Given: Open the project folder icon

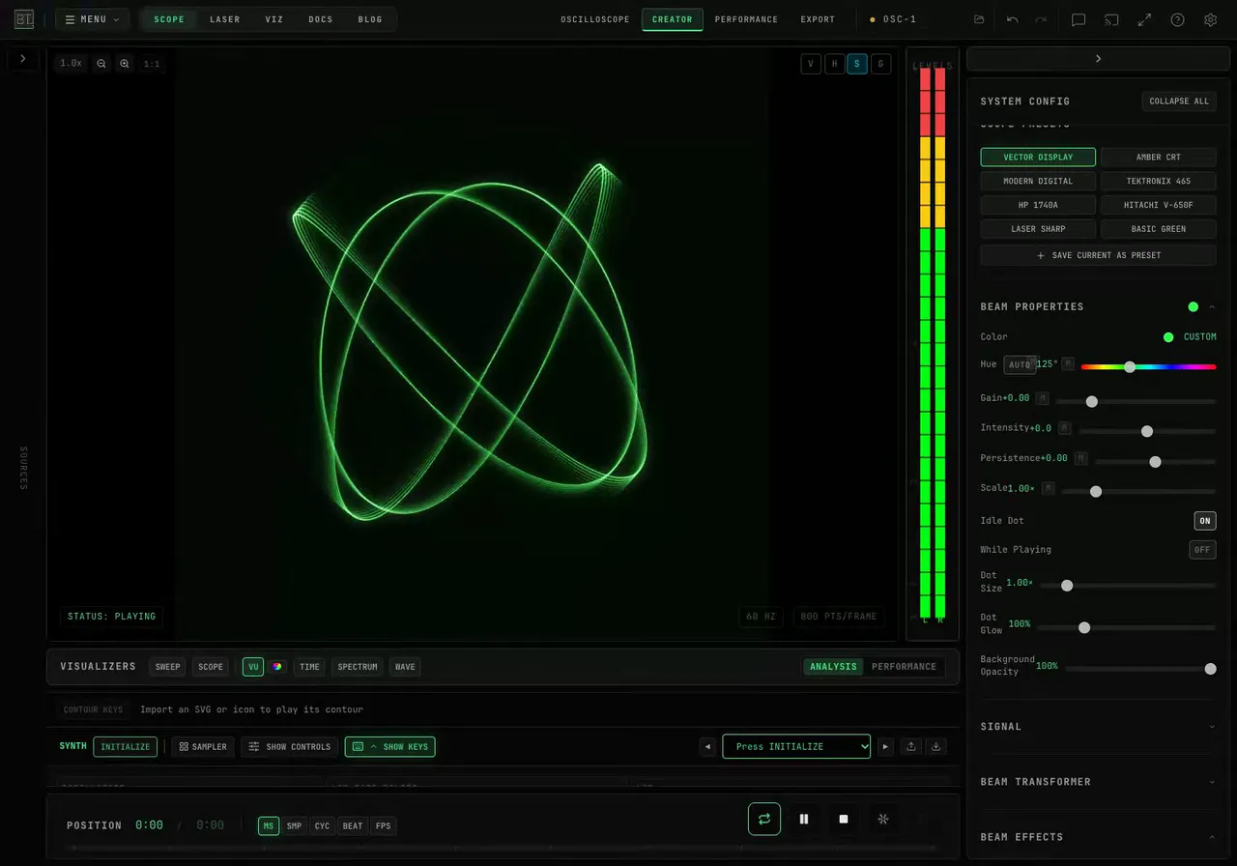Looking at the screenshot, I should click(x=979, y=19).
